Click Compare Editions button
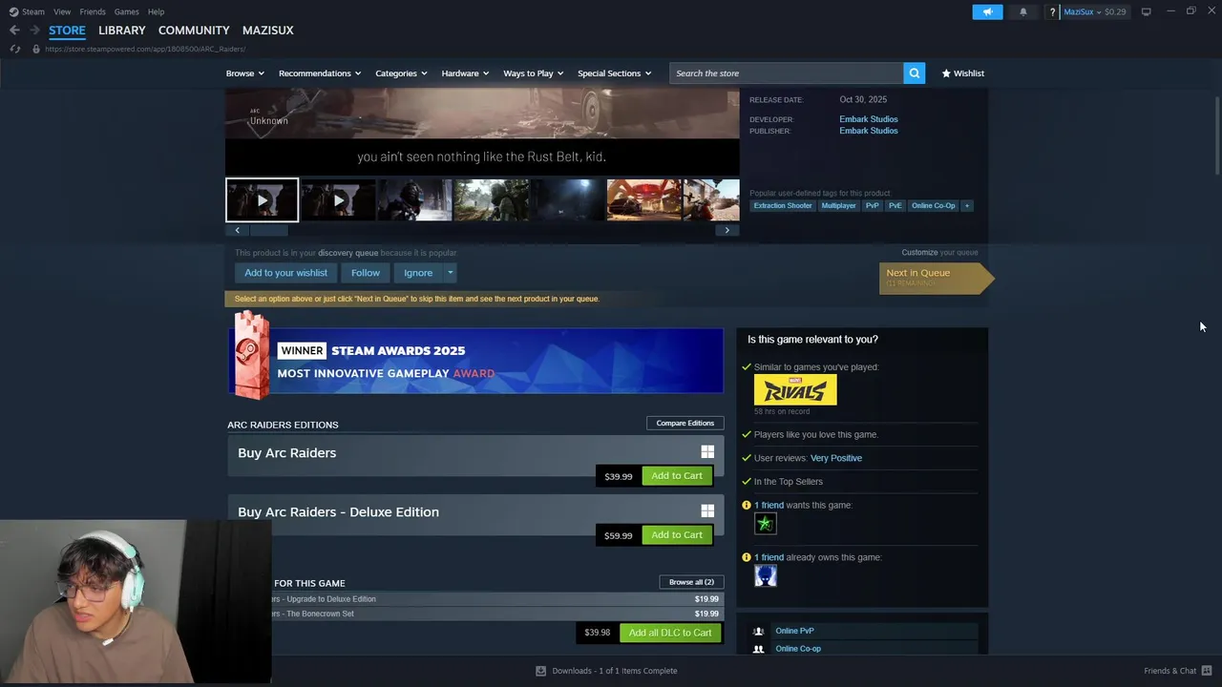The image size is (1222, 687). (685, 423)
